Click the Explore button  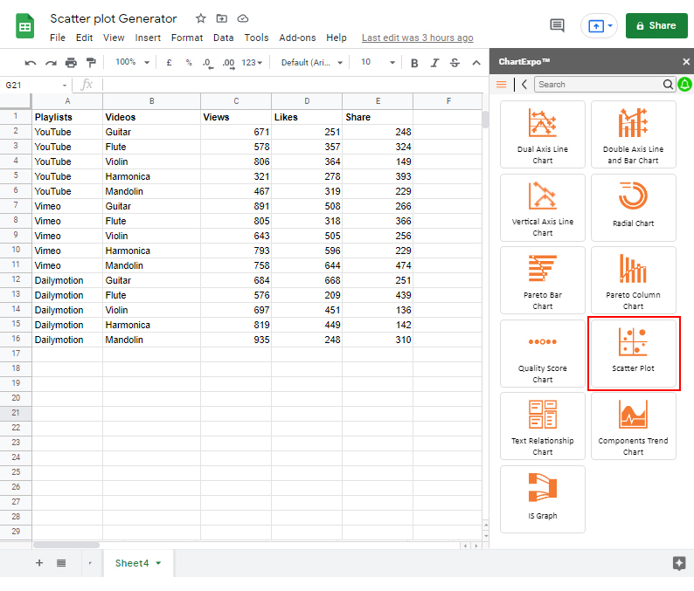coord(679,563)
